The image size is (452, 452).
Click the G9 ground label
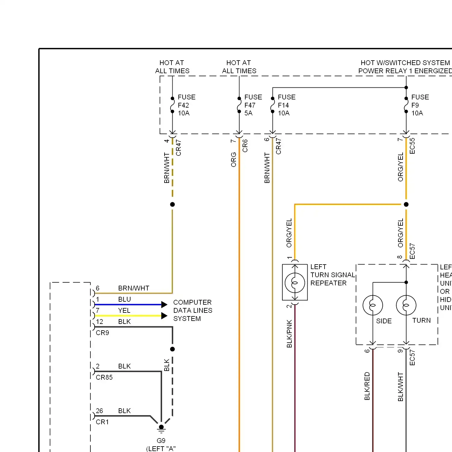(x=161, y=441)
